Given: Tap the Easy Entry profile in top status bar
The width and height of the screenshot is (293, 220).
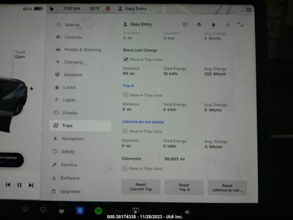Looking at the screenshot, I should point(132,9).
